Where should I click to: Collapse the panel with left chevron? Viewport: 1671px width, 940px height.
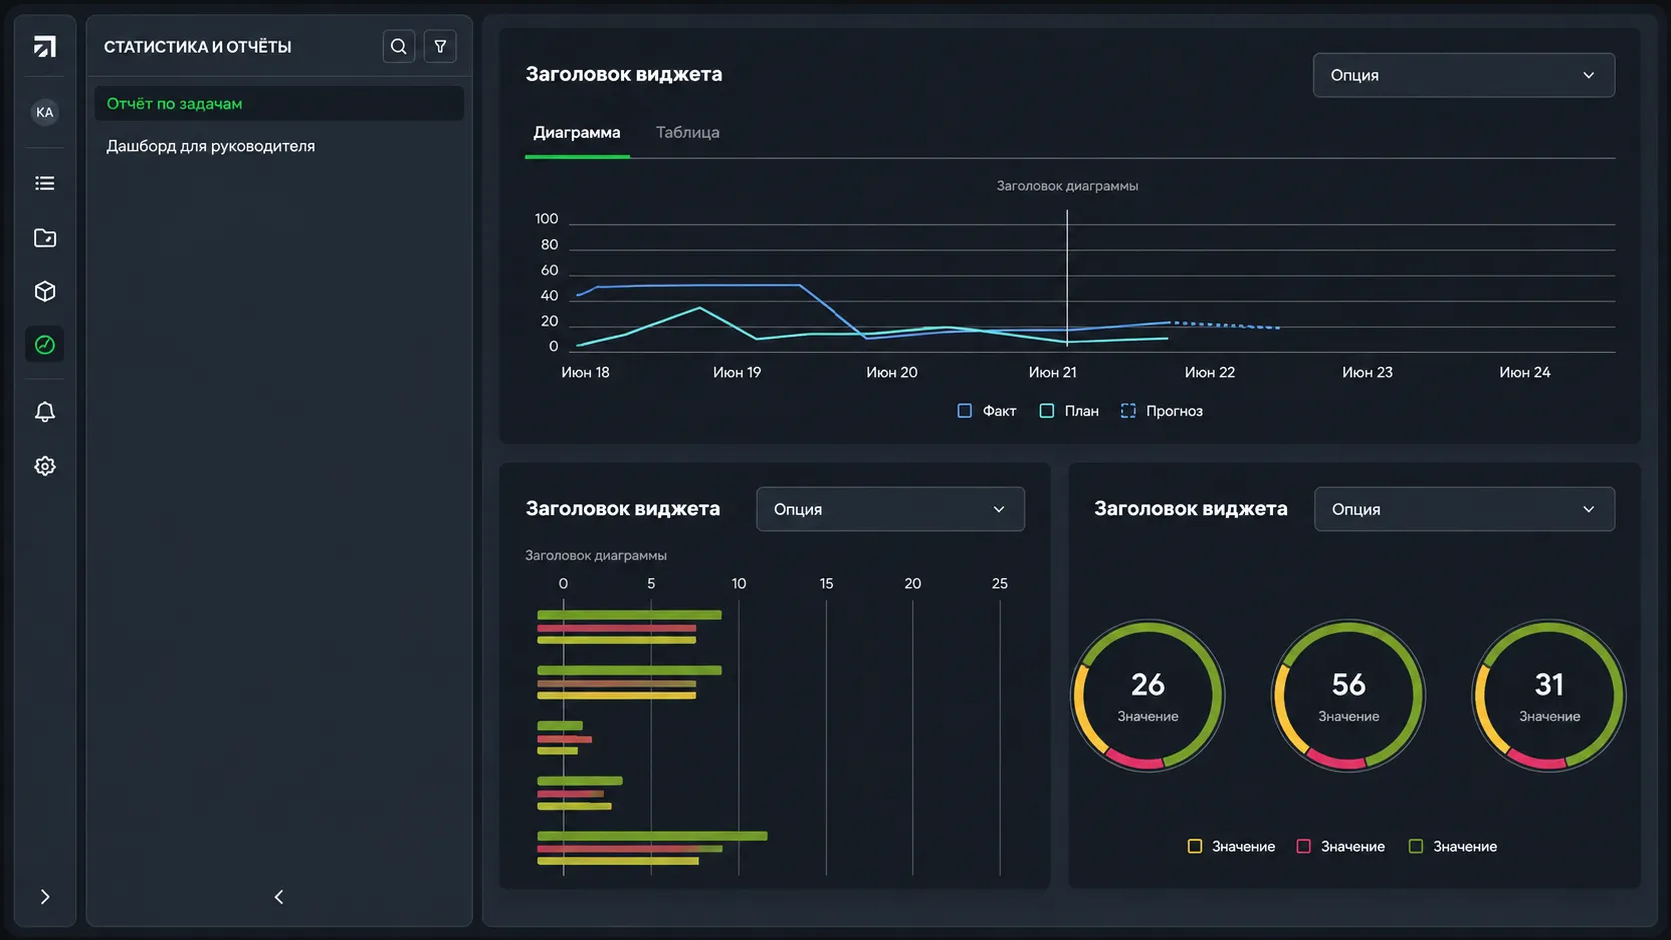click(x=279, y=897)
